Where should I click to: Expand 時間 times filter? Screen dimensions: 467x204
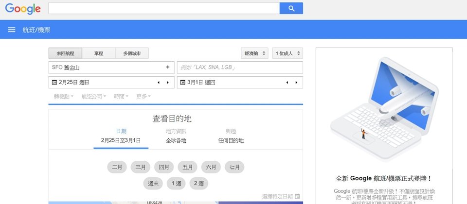(121, 96)
